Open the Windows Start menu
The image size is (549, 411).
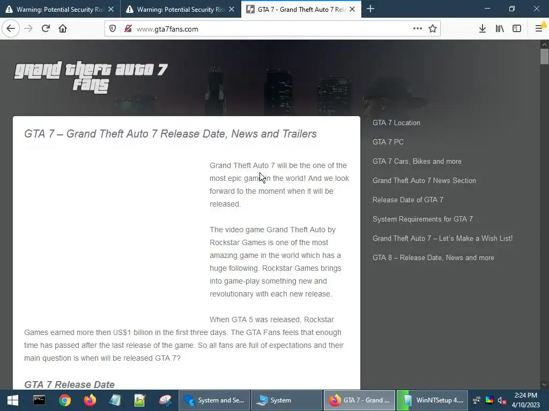(13, 400)
